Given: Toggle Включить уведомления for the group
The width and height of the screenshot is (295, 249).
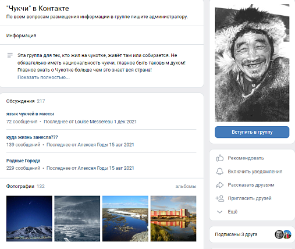Looking at the screenshot, I should pos(255,172).
